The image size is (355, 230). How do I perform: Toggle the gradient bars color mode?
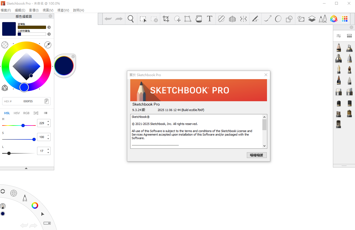pos(45,113)
